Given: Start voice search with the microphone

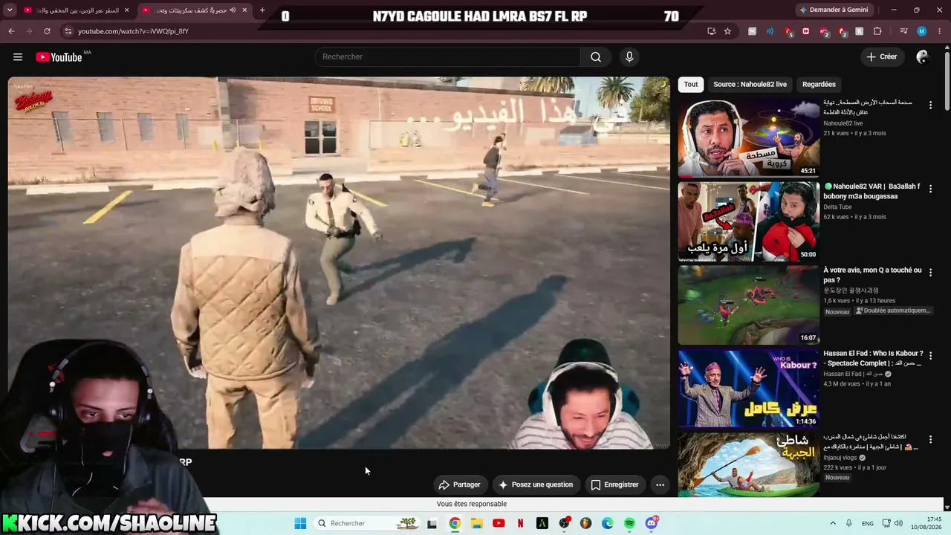Looking at the screenshot, I should (x=629, y=57).
